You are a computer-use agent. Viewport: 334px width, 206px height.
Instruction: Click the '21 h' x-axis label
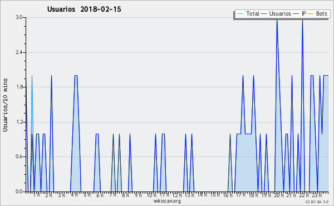pos(291,195)
